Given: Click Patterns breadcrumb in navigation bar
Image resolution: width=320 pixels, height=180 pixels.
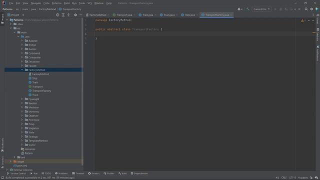Looking at the screenshot, I should point(7,9).
